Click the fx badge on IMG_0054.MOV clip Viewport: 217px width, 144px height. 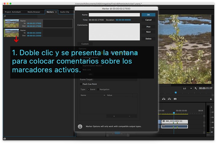pos(164,121)
